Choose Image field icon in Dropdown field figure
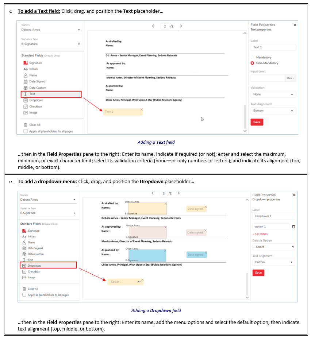The width and height of the screenshot is (311, 340). click(24, 277)
